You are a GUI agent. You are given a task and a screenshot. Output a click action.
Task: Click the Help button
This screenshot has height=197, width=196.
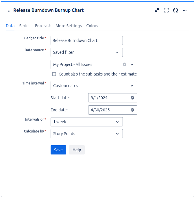click(x=77, y=150)
